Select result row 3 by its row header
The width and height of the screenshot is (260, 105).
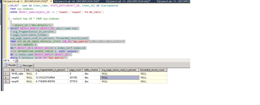pyautogui.click(x=7, y=81)
